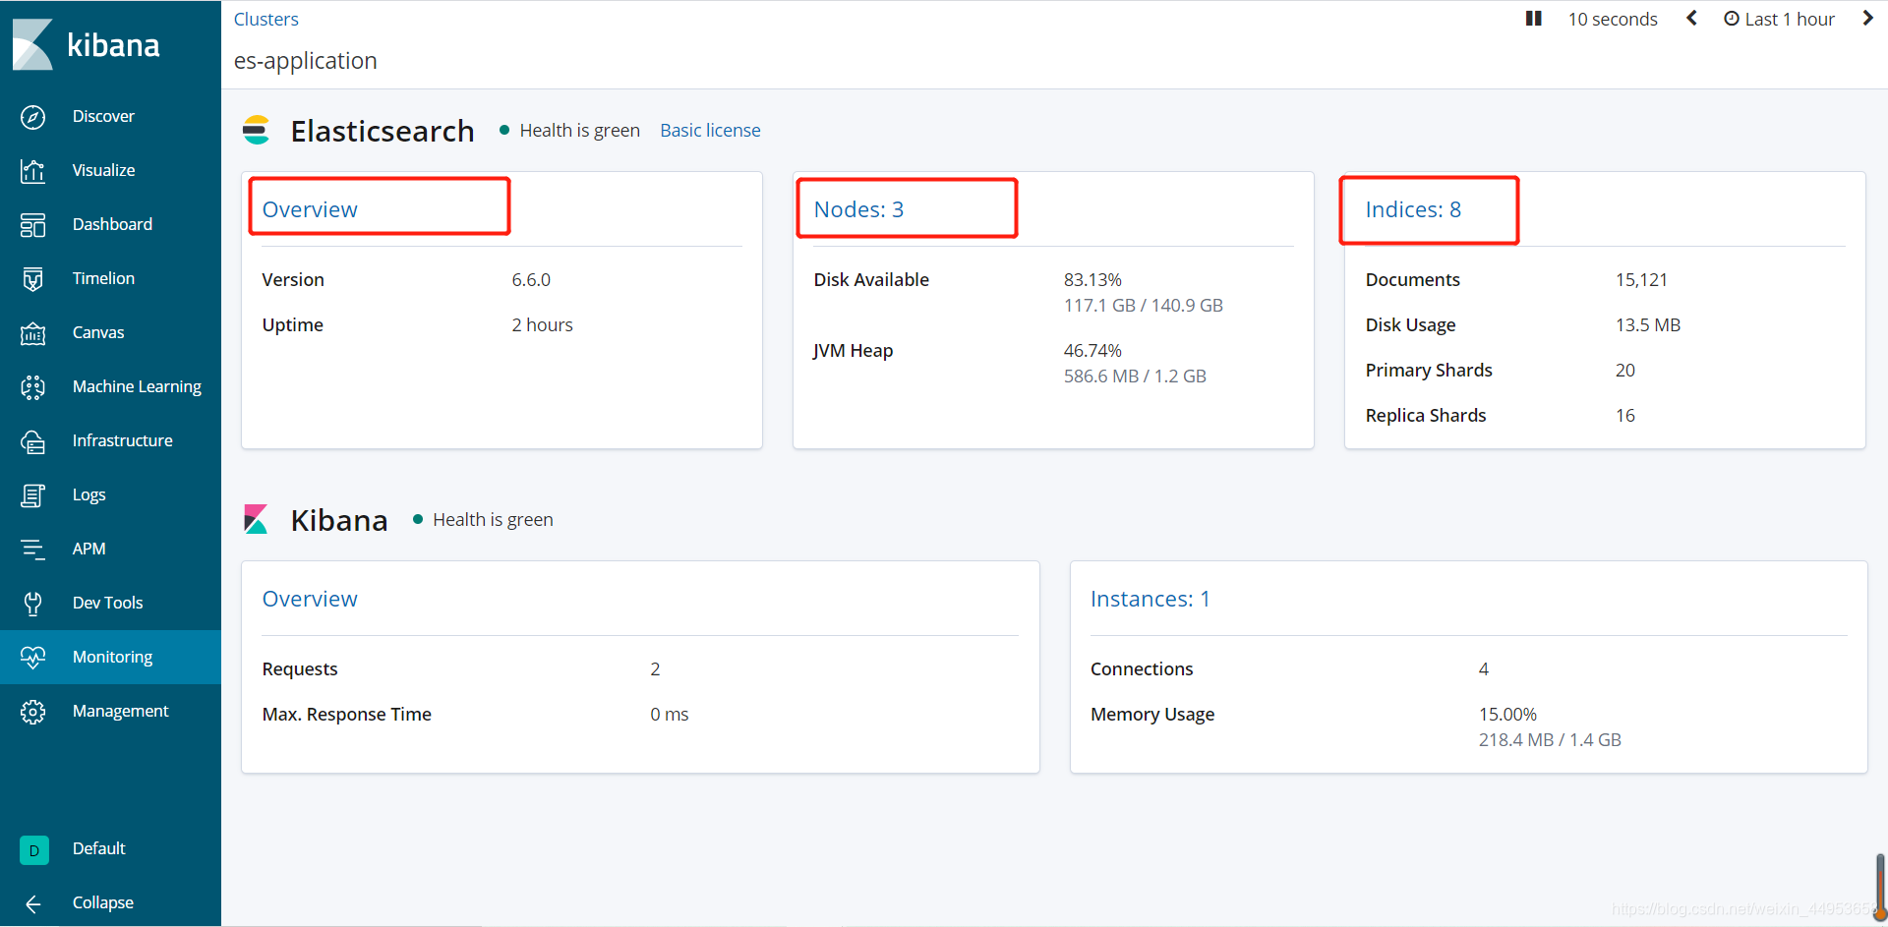Click the Elasticsearch 'Health is green' status

click(x=579, y=130)
